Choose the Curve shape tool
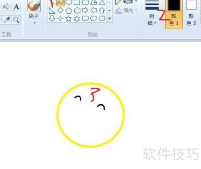 (x=60, y=3)
